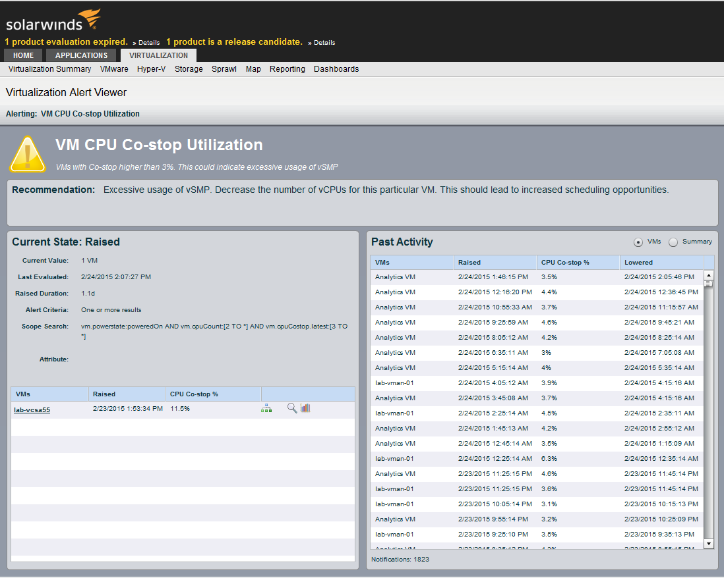The height and width of the screenshot is (578, 724).
Task: Select the 2/24/2015 1:46:15 PM raised cell
Action: [x=493, y=277]
